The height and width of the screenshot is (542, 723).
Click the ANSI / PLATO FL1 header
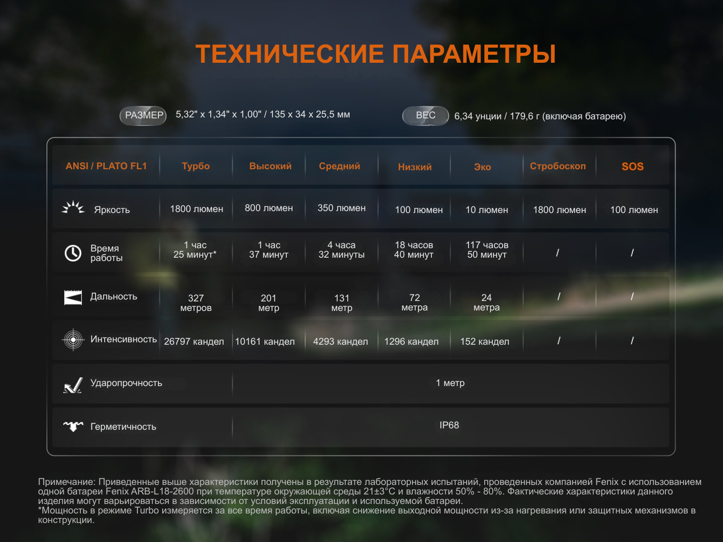106,166
